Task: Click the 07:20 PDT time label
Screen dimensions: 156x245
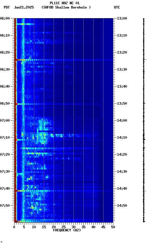Action: [x=5, y=155]
